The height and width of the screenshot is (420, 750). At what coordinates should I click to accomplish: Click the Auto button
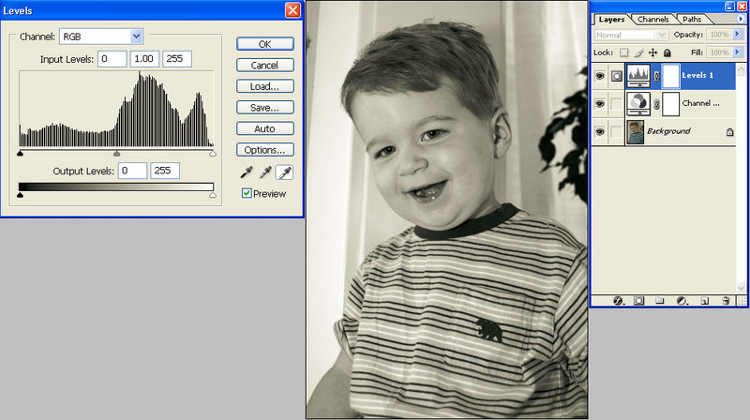coord(264,128)
